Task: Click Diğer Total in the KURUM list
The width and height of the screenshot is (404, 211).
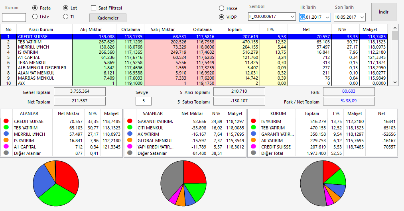Action: [x=272, y=153]
